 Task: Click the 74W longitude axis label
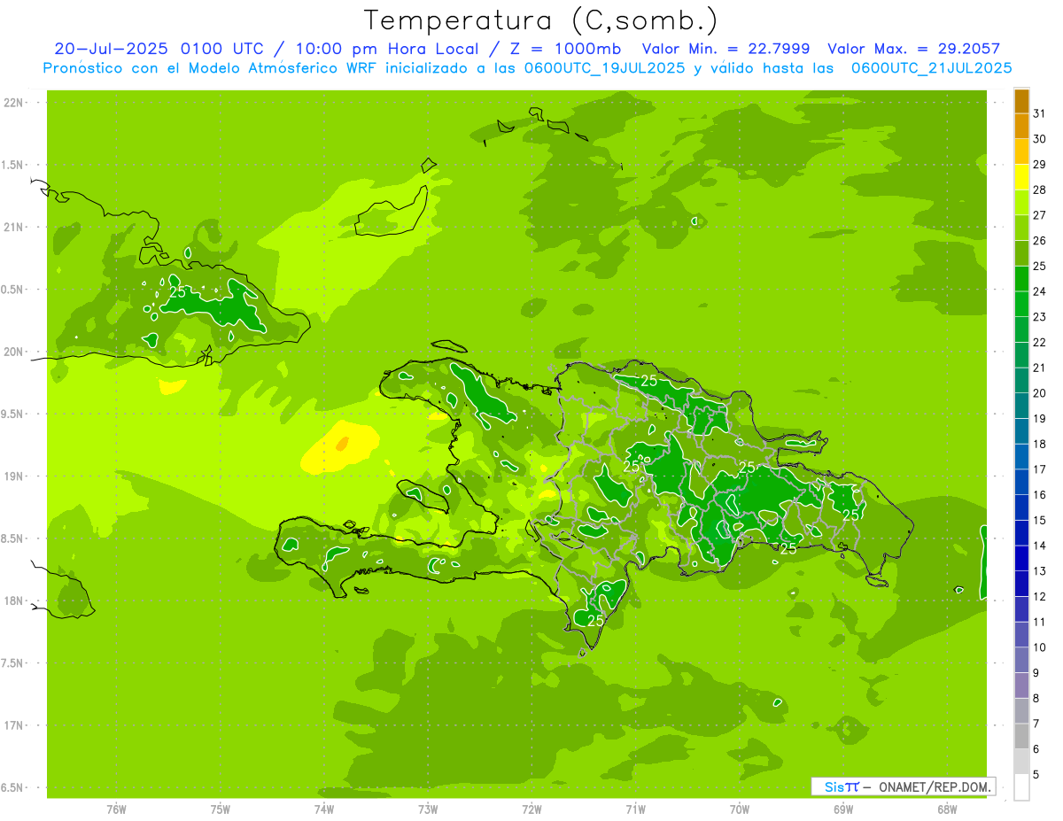coord(324,809)
